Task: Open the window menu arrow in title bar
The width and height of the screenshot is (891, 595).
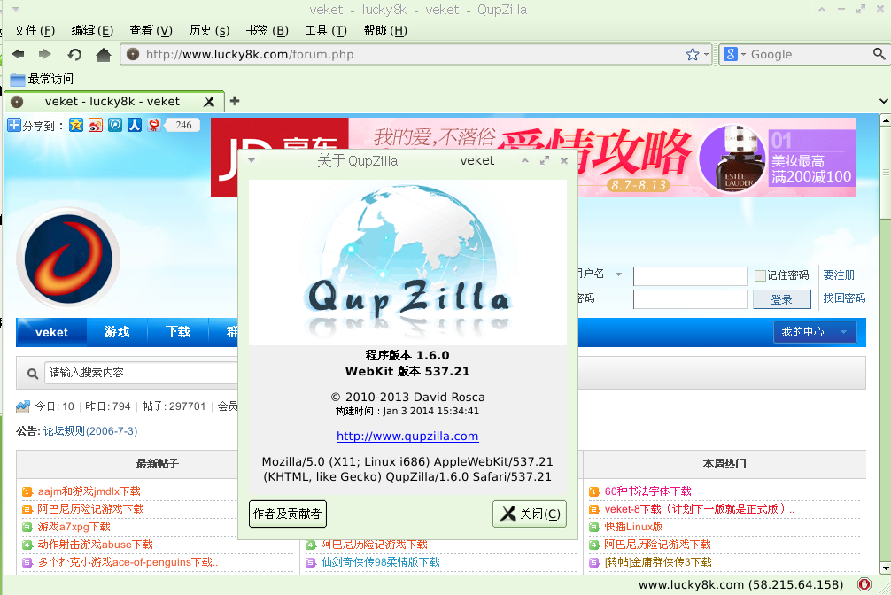Action: [16, 10]
